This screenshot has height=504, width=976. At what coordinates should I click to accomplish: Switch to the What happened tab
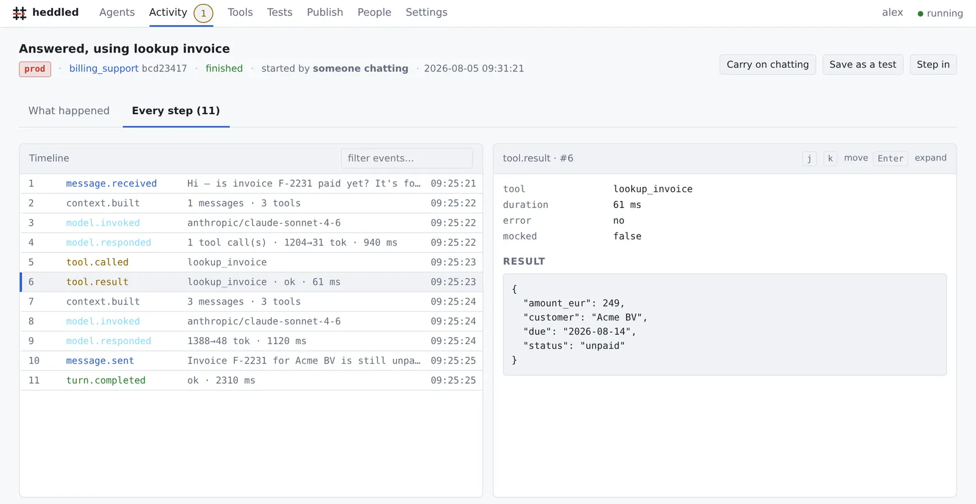click(x=69, y=110)
